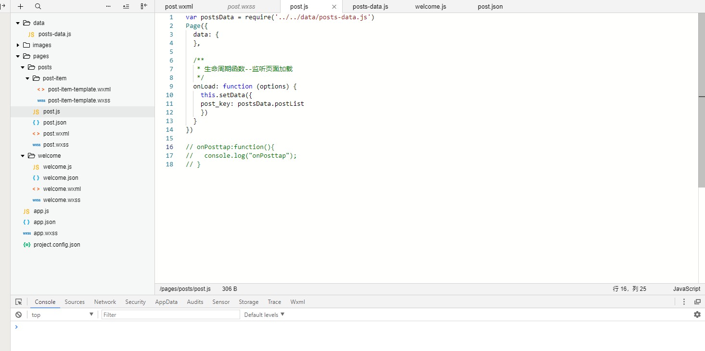Click the JS icon of app.js
705x351 pixels.
(x=26, y=211)
